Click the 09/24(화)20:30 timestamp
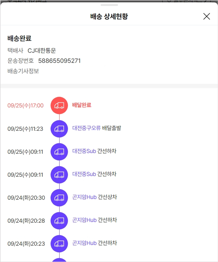 (26, 198)
